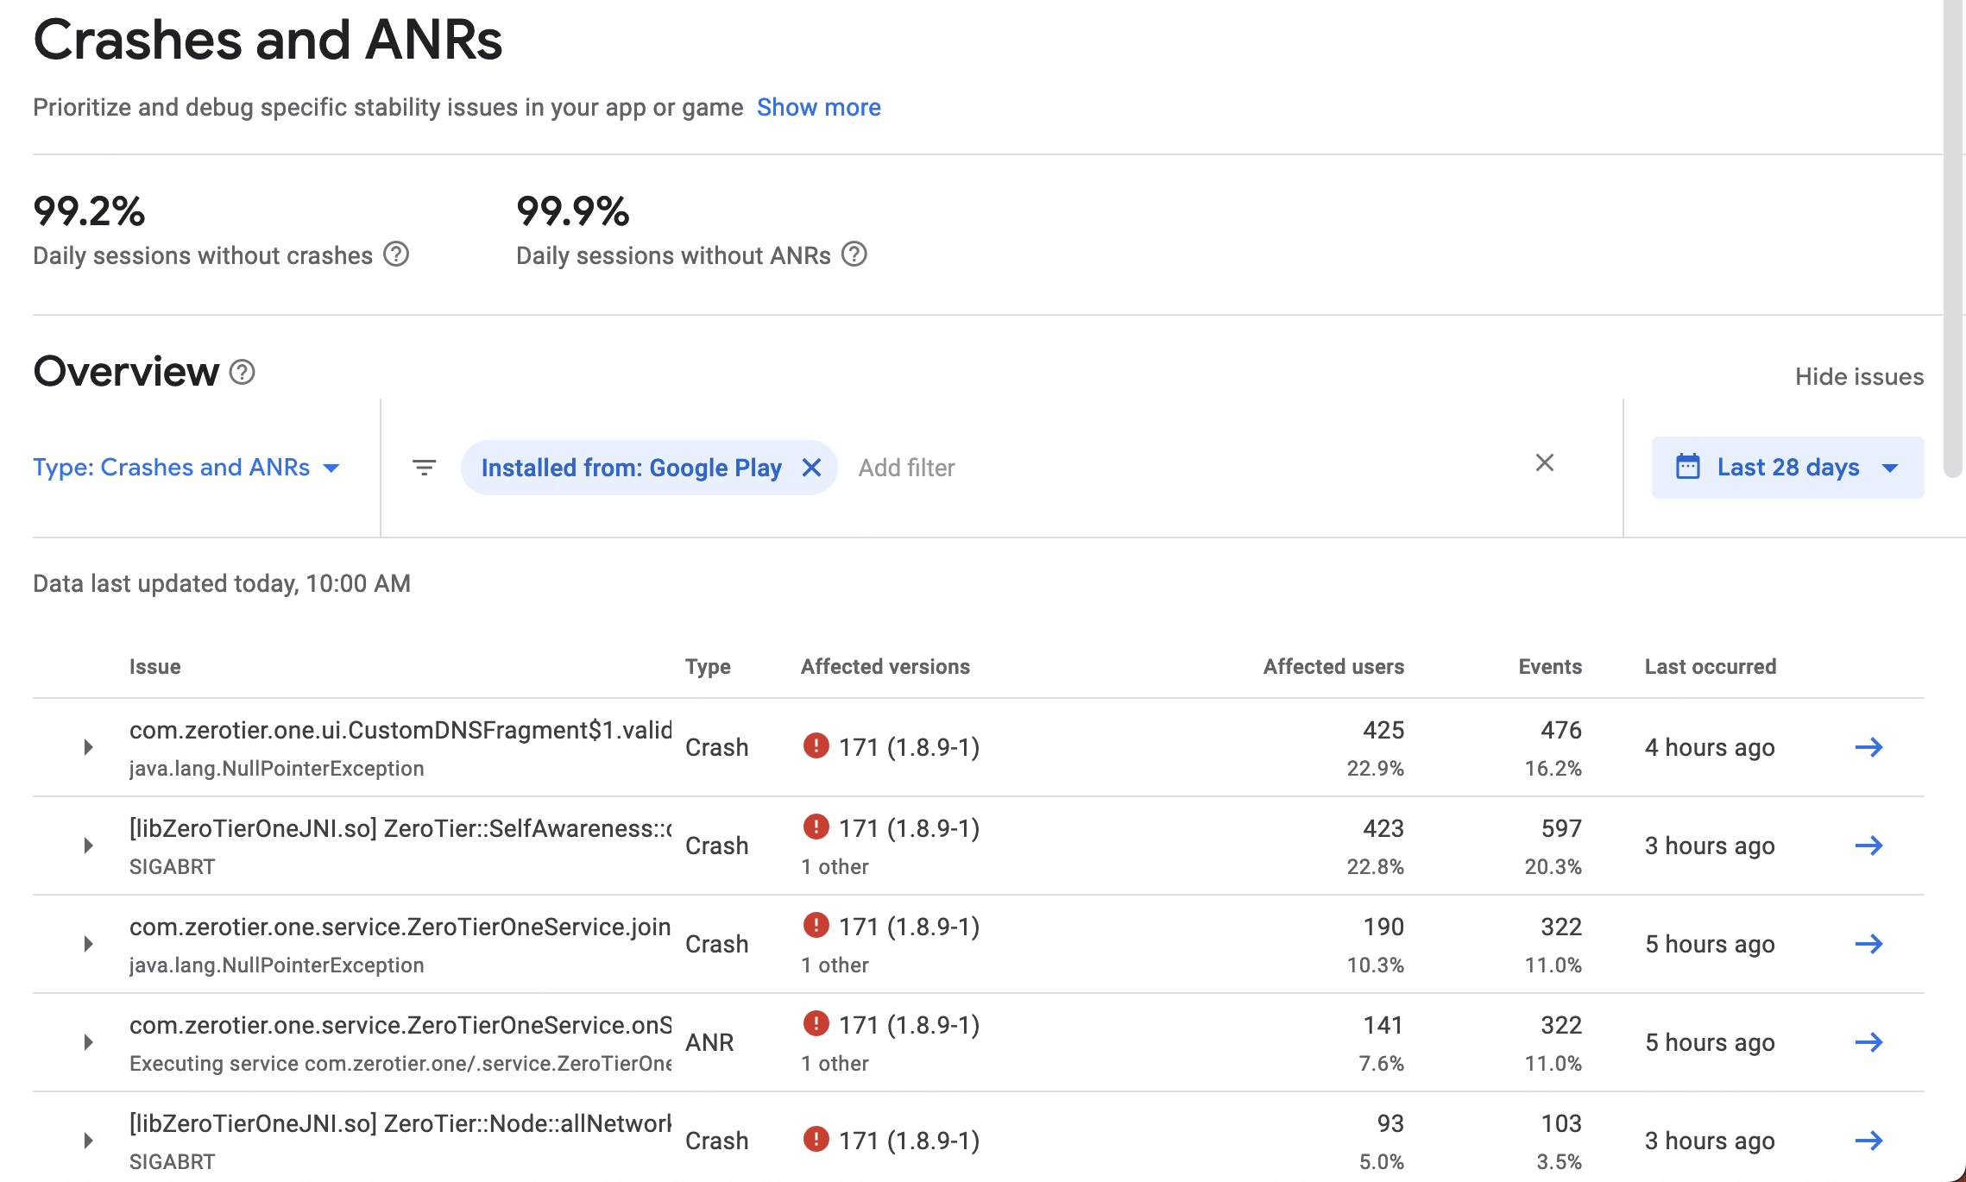The width and height of the screenshot is (1966, 1182).
Task: Click the Issue column header
Action: click(x=154, y=666)
